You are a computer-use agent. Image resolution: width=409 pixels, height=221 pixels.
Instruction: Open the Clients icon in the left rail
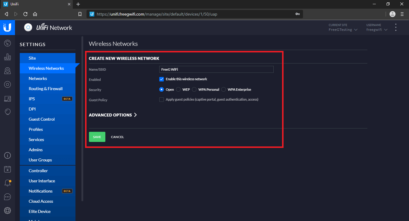click(7, 98)
